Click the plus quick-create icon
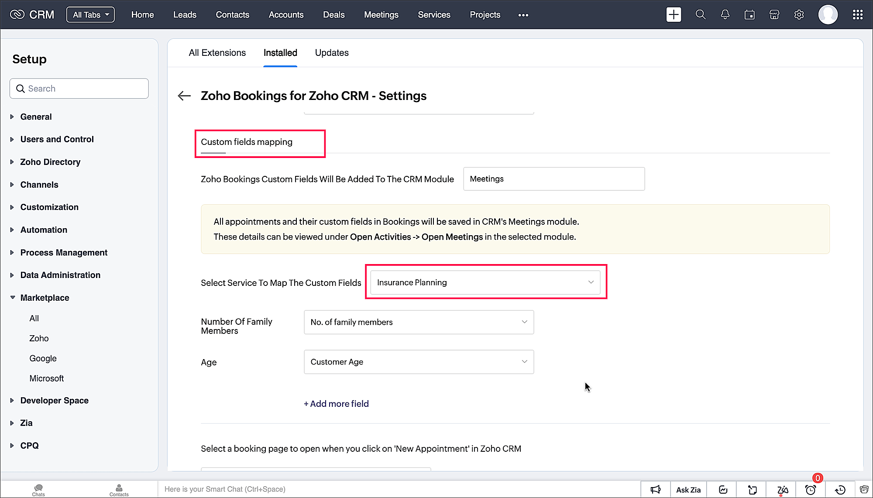873x498 pixels. point(674,15)
